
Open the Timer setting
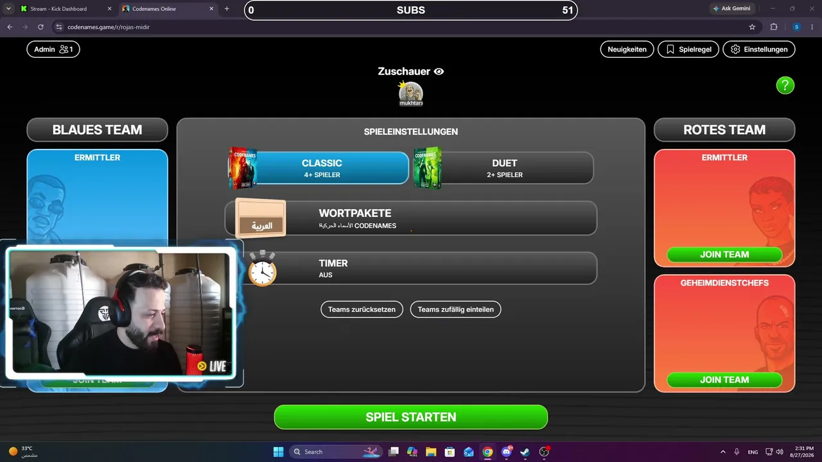coord(411,268)
